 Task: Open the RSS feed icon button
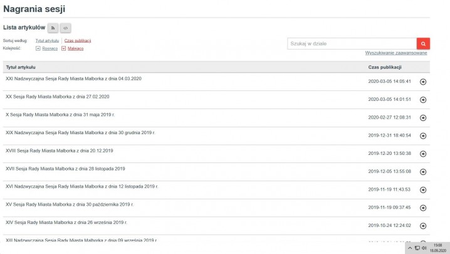coord(53,28)
